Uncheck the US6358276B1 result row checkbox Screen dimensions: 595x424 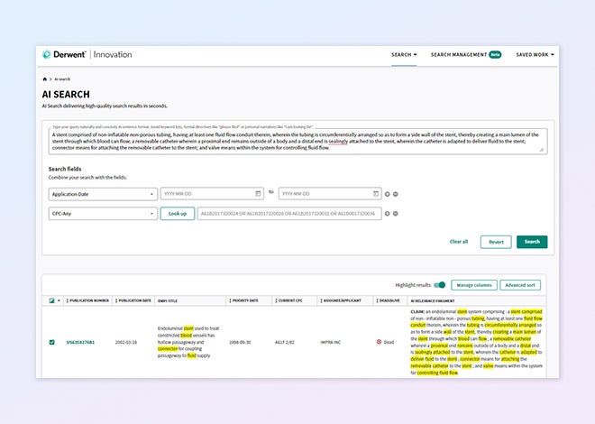[x=50, y=342]
